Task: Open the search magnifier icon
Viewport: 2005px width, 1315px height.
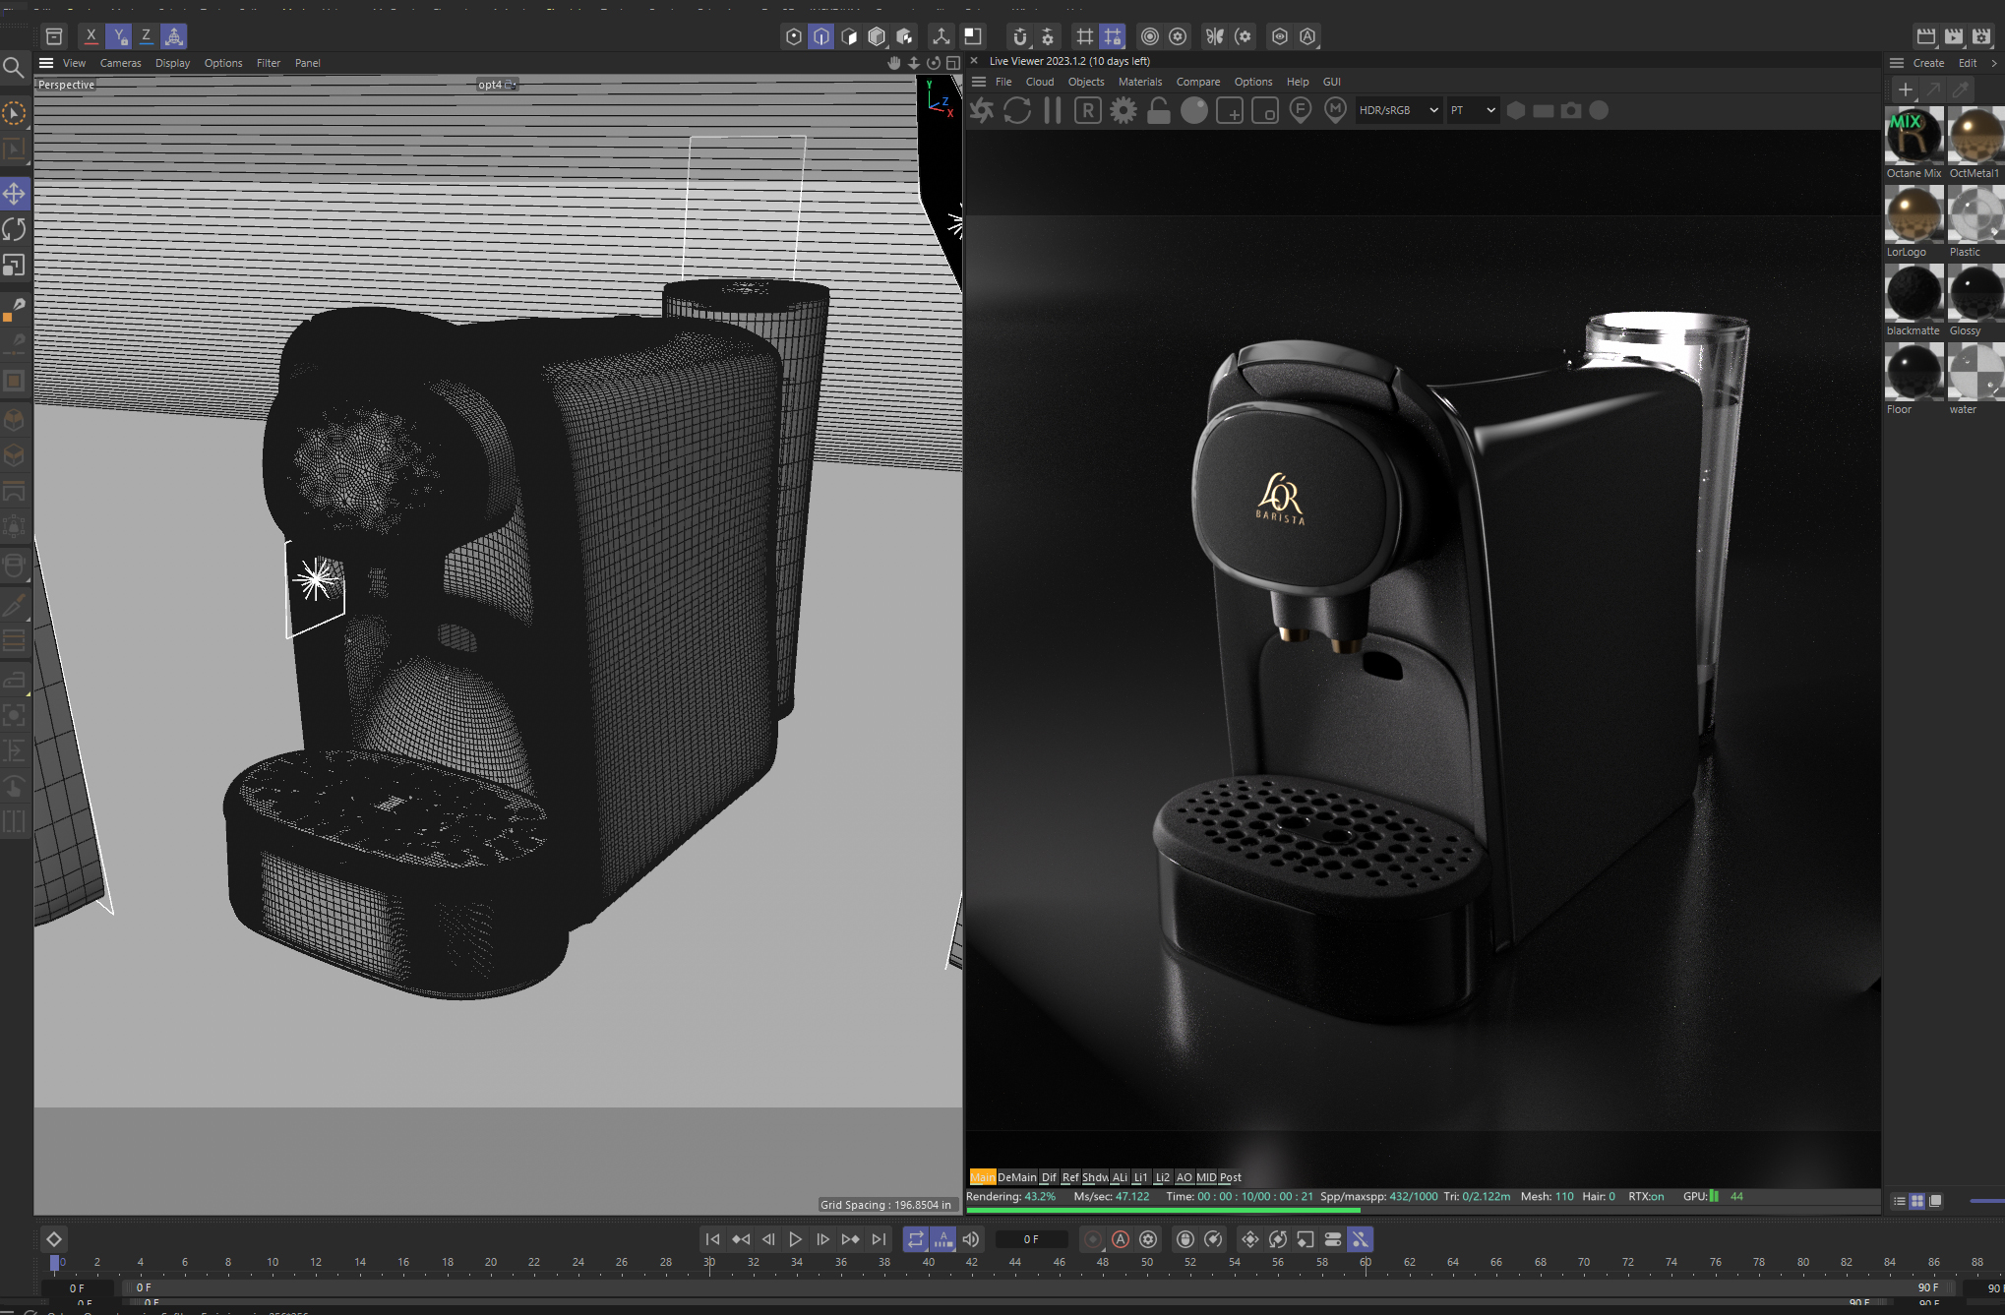Action: pyautogui.click(x=14, y=67)
